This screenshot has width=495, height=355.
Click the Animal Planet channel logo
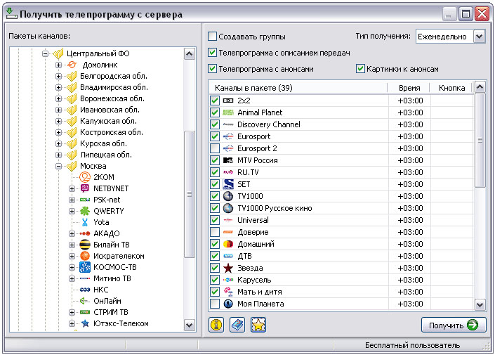(x=228, y=112)
